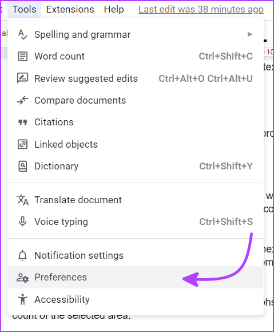Click the Accessibility figure icon
The width and height of the screenshot is (274, 332).
tap(22, 299)
